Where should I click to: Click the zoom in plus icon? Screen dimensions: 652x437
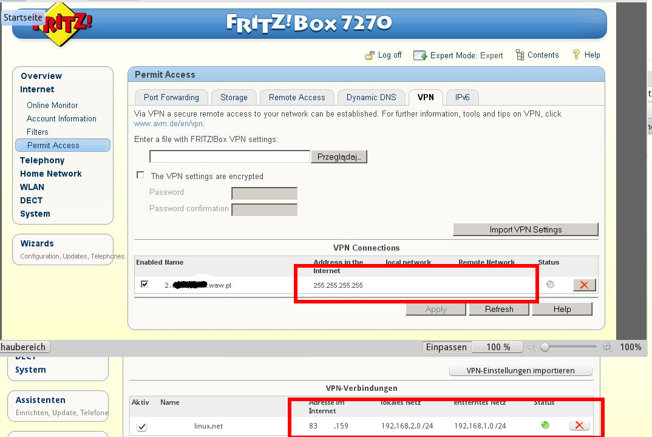(607, 347)
